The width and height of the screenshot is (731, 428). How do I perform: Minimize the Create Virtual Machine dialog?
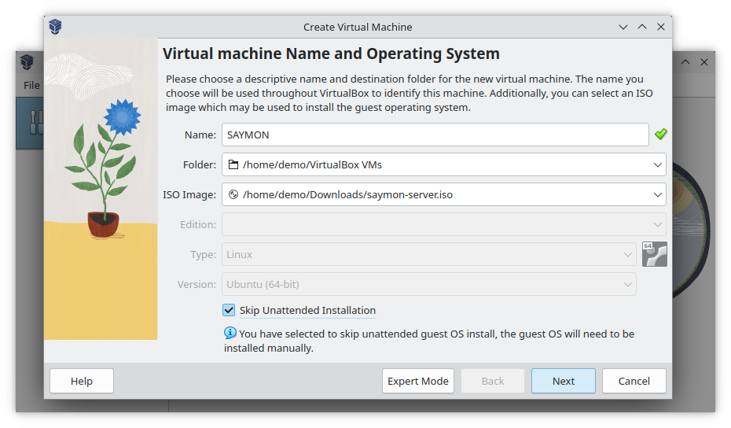(x=623, y=27)
